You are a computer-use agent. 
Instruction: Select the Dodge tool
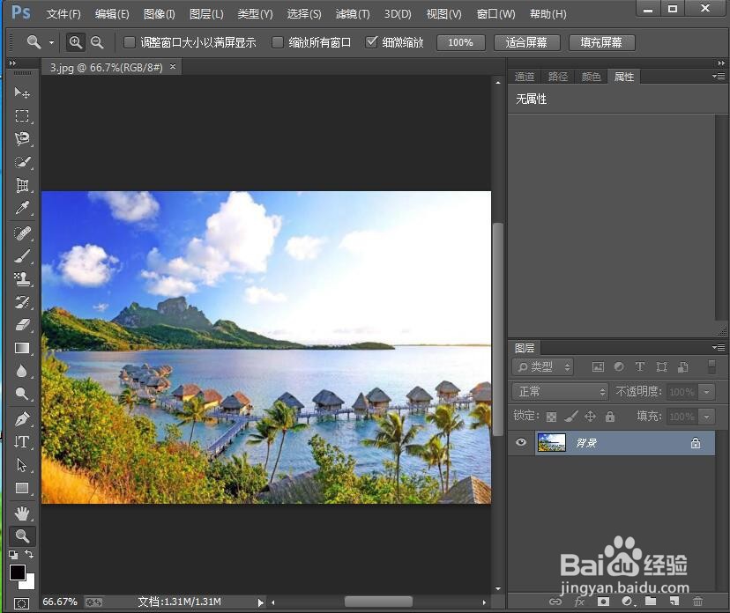pos(22,394)
